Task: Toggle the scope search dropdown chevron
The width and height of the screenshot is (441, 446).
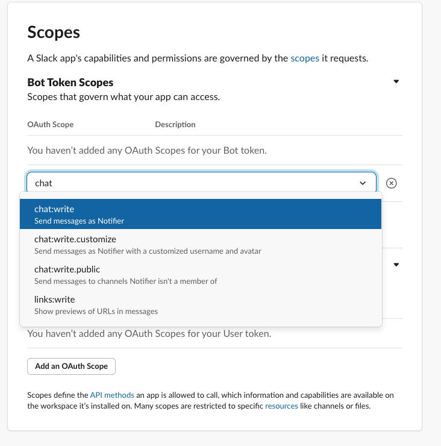Action: 363,183
